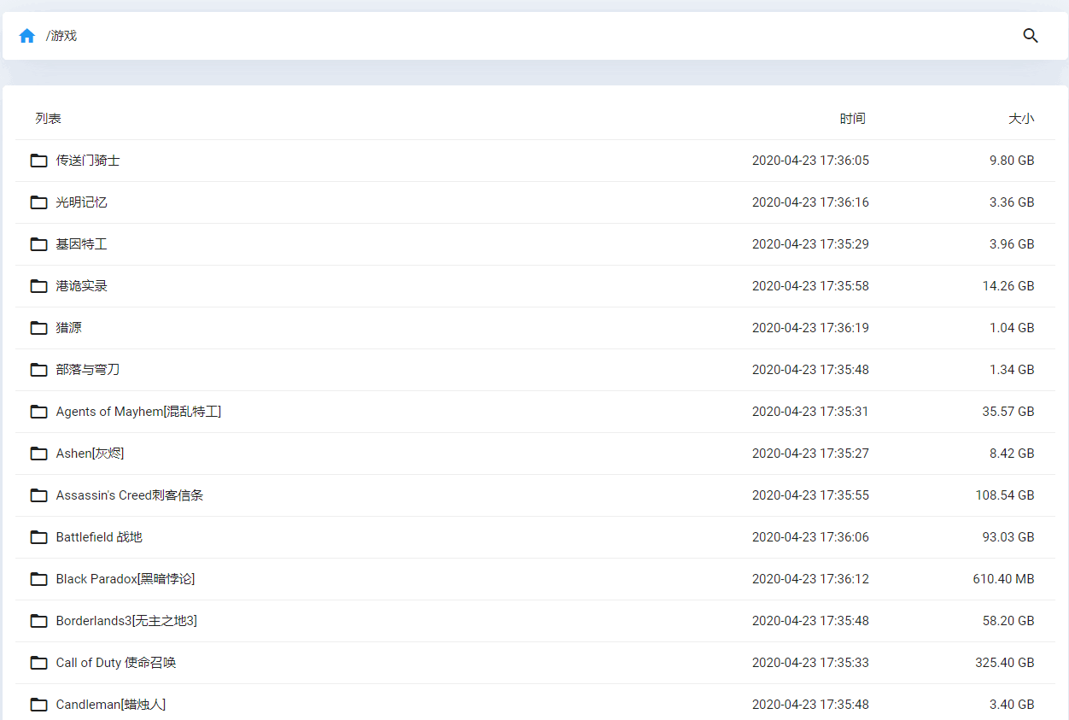Click timestamp 2020-04-23 17:35:58
Screen dimensions: 1069x720
[810, 286]
